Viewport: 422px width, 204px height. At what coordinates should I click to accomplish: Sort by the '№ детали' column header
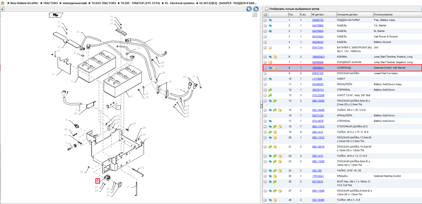coord(324,14)
